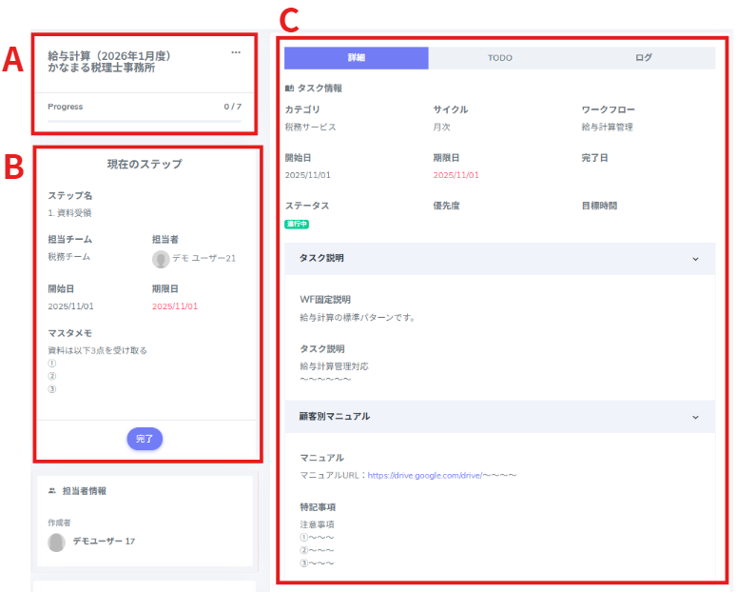Switch to the TODO tab
Screen dimensions: 736x592
[500, 58]
